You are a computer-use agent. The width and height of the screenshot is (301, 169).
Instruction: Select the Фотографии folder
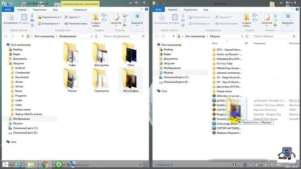click(x=131, y=80)
